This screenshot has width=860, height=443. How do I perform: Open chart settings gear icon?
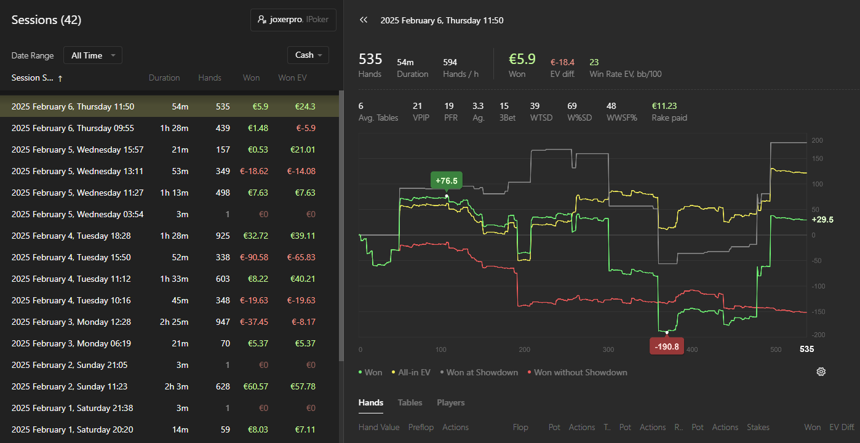pos(821,372)
